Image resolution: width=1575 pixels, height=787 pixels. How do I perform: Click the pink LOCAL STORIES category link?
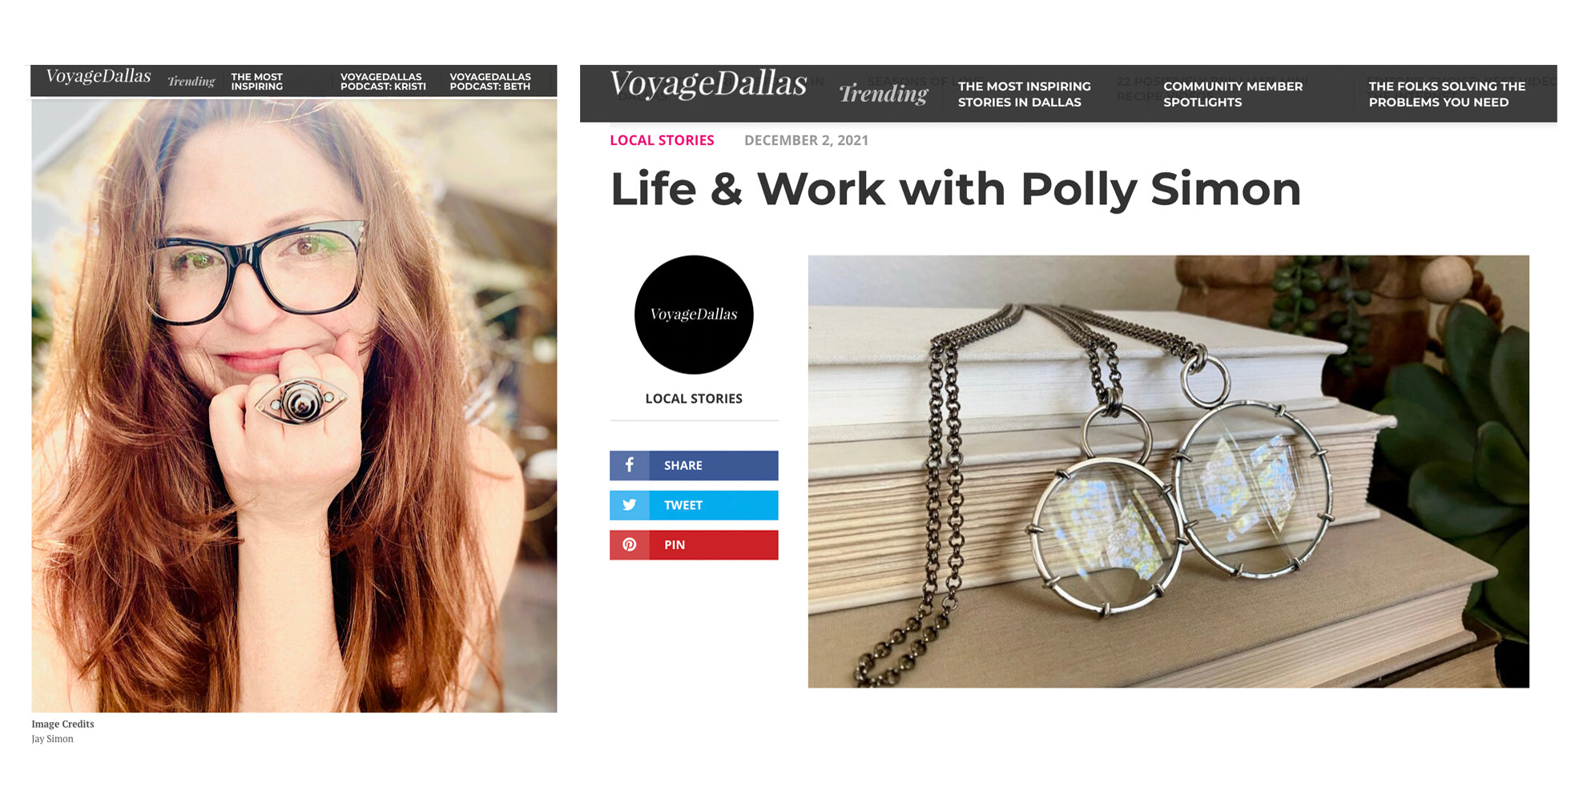(662, 140)
